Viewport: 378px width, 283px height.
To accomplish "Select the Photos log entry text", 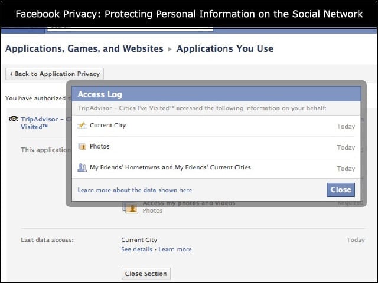I will coord(100,146).
